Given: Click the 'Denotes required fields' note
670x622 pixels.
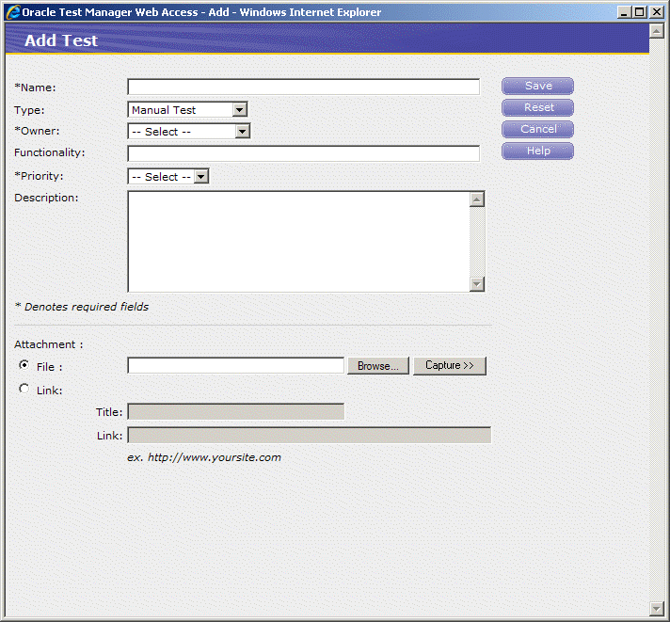Looking at the screenshot, I should [82, 307].
